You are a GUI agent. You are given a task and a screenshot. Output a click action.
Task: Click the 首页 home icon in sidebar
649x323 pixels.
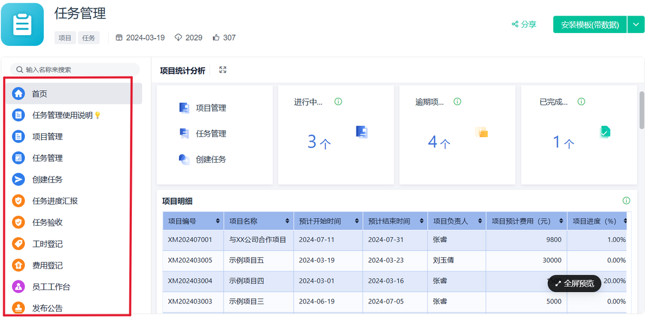click(18, 93)
